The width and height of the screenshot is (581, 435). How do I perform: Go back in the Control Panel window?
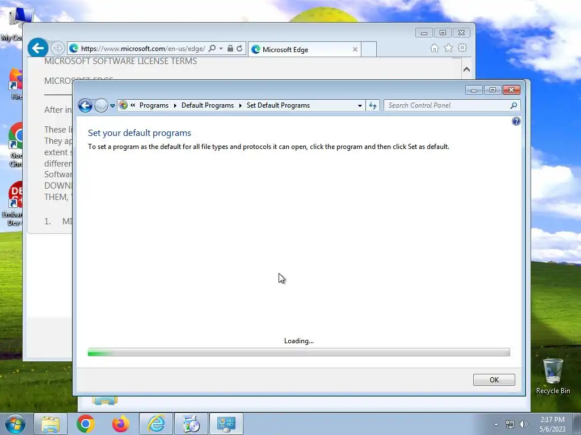coord(85,106)
